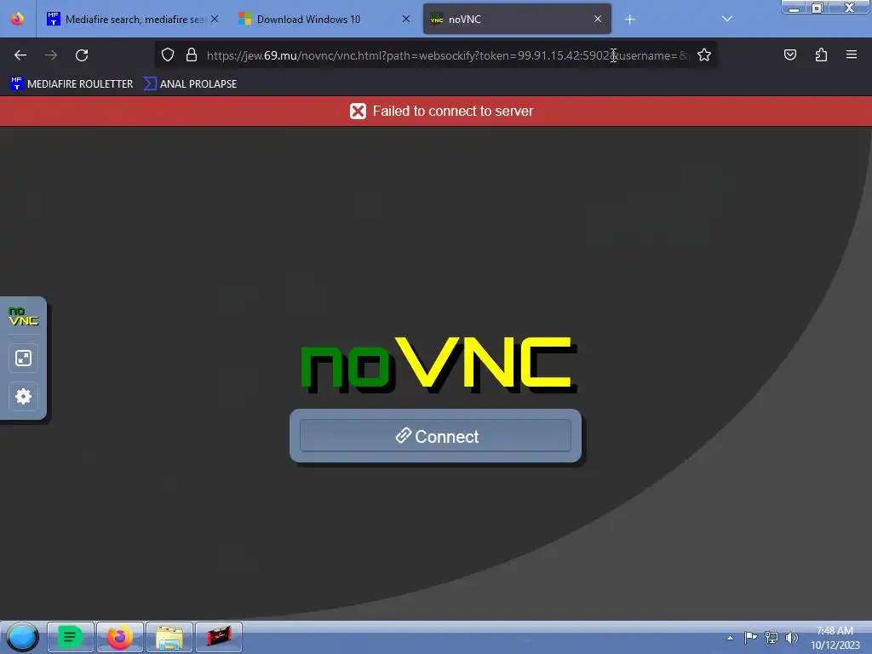
Task: Close the Mediafire search tab
Action: 215,19
